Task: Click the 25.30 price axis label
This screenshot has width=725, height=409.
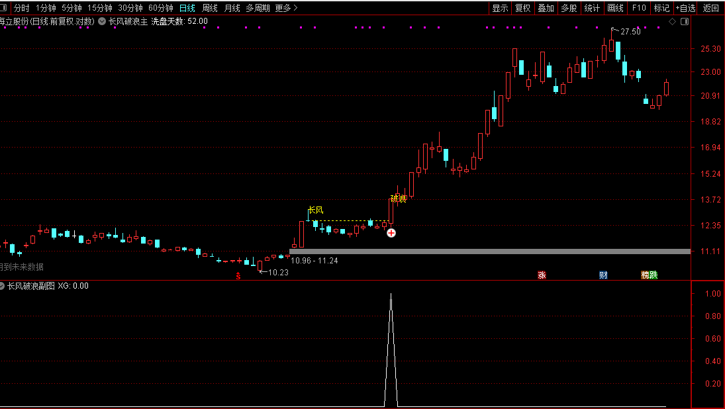Action: [710, 48]
